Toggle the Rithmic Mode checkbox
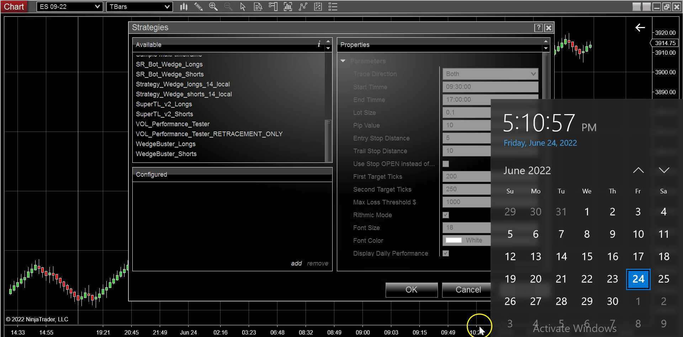 coord(446,215)
